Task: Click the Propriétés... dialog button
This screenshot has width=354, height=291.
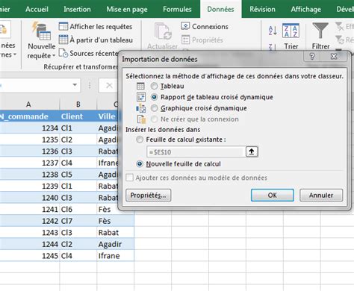Action: (149, 195)
